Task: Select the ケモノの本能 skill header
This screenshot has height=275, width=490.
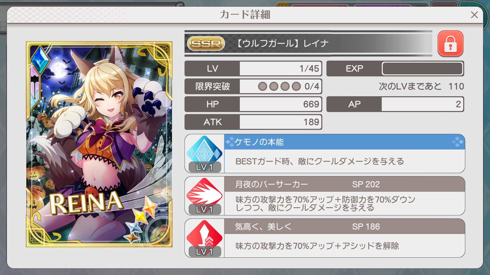Action: (x=345, y=142)
